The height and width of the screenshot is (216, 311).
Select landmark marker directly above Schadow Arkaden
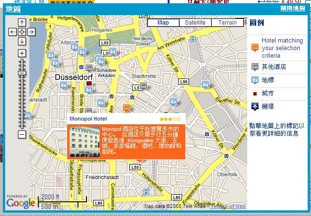tap(101, 62)
